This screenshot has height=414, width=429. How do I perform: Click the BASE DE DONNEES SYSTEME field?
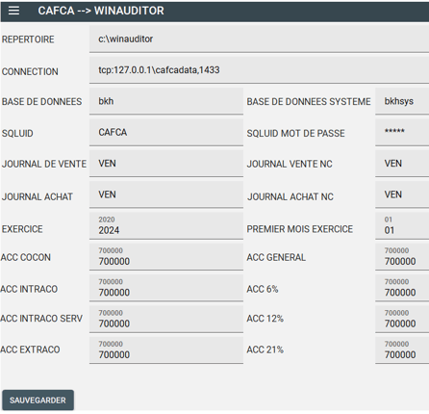[x=402, y=101]
